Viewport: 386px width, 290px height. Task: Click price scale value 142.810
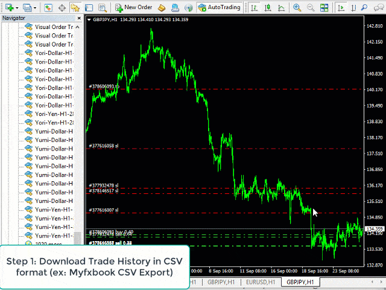pyautogui.click(x=375, y=26)
